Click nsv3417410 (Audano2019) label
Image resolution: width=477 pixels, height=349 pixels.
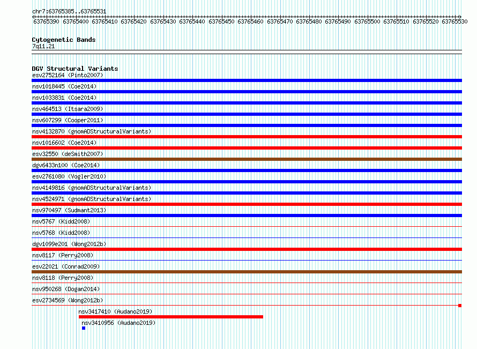pyautogui.click(x=115, y=311)
